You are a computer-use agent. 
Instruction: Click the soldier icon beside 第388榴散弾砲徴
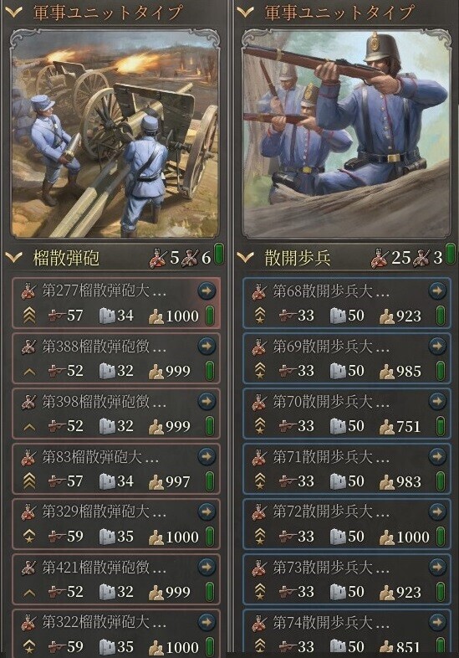(28, 347)
